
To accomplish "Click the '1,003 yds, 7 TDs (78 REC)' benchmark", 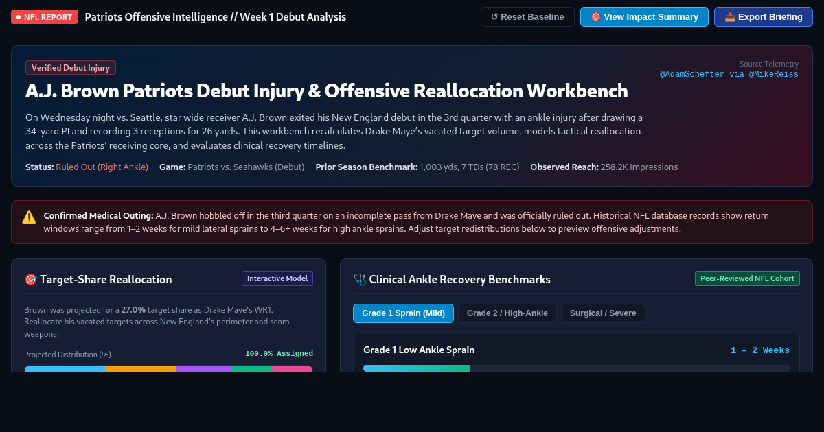I will coord(470,167).
